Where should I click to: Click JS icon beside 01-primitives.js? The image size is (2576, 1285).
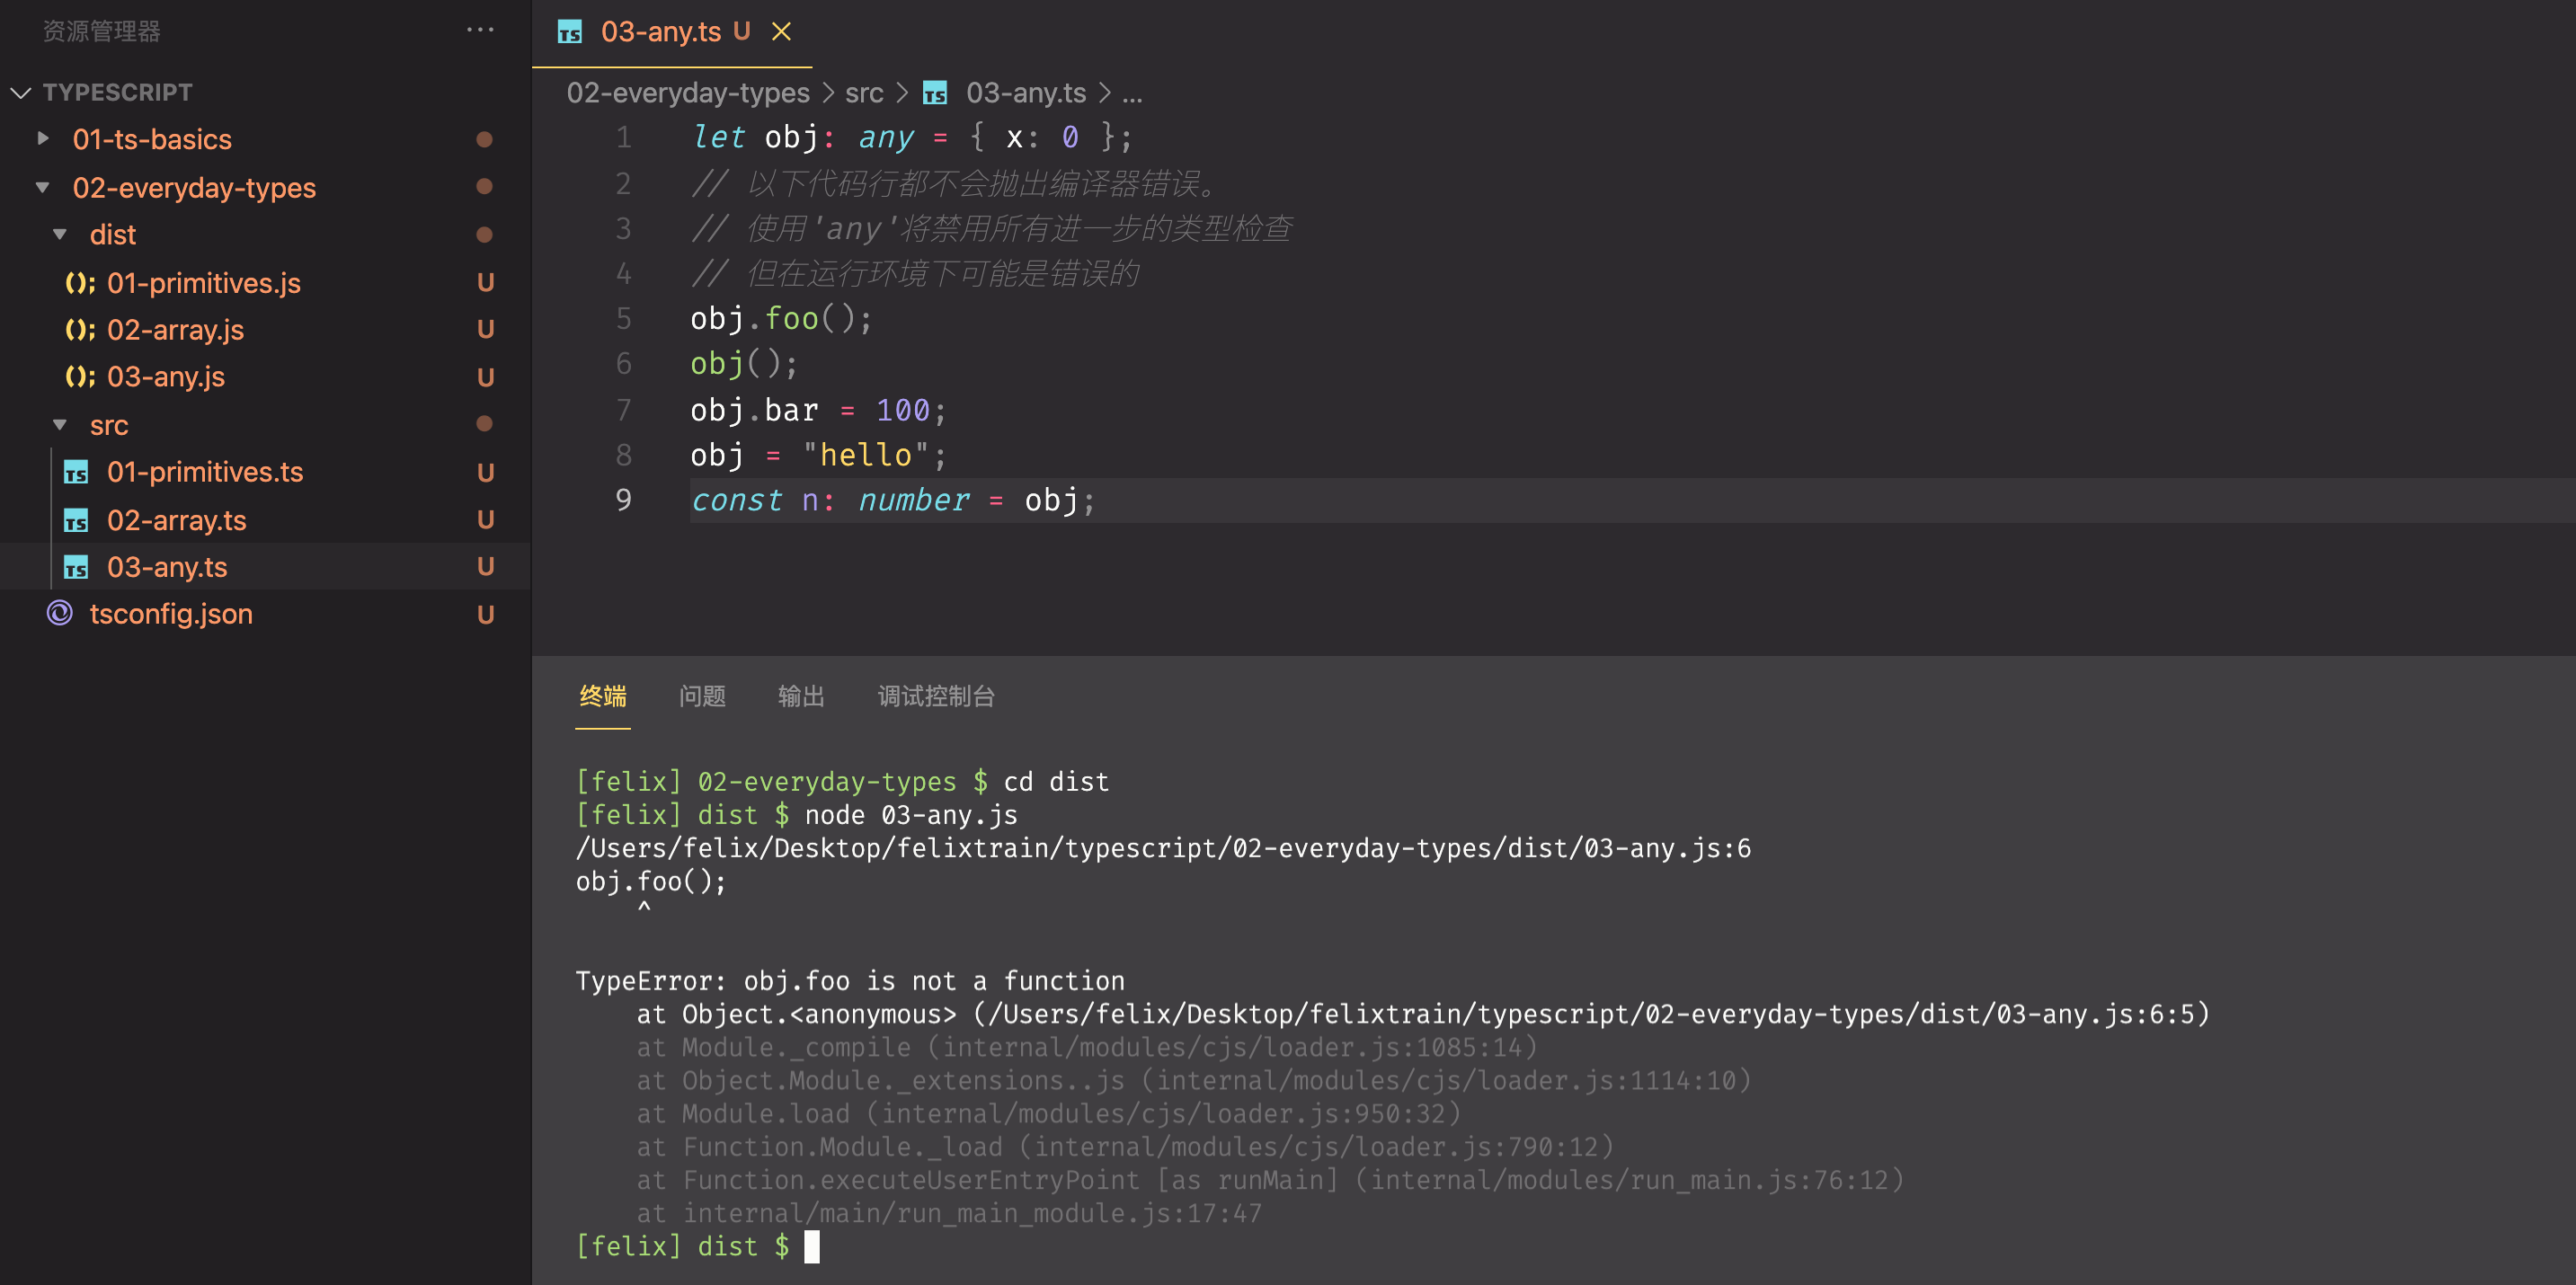click(x=80, y=283)
